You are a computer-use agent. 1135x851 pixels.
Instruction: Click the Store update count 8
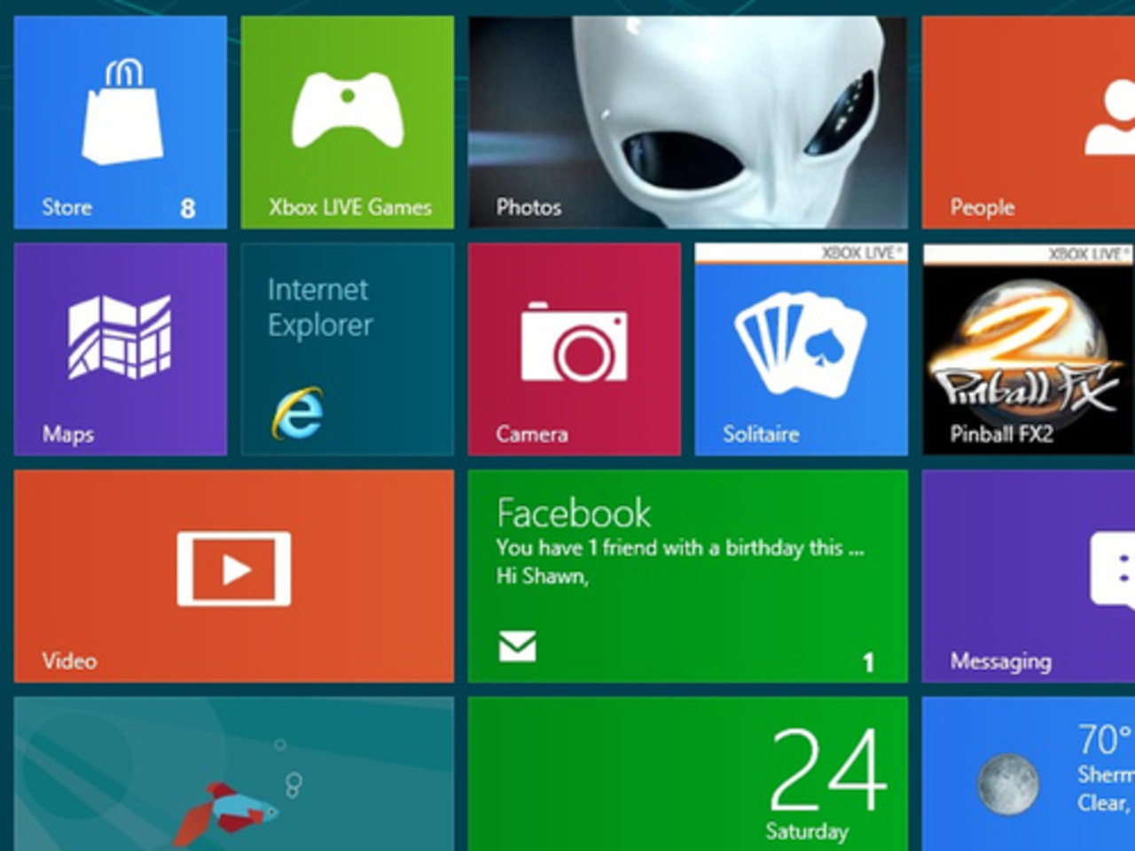[188, 208]
